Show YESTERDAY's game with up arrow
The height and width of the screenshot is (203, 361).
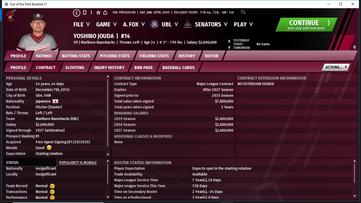(x=229, y=41)
